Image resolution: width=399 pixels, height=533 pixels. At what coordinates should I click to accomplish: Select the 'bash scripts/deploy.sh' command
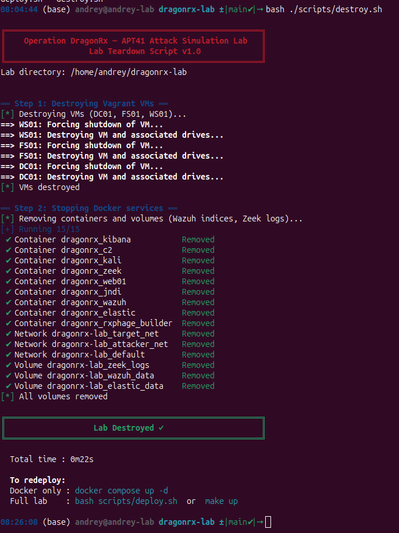click(x=126, y=502)
